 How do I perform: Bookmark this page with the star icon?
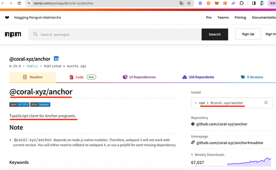[189, 3]
